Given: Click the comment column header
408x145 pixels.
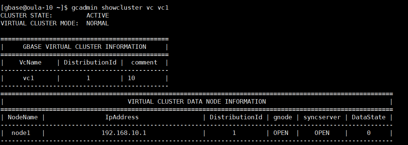Looking at the screenshot, I should (144, 63).
